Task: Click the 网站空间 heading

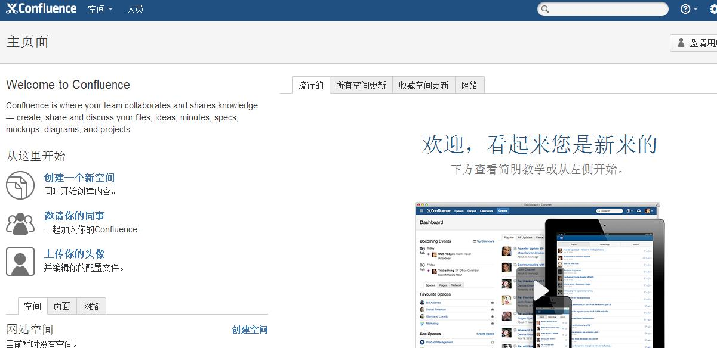Action: click(x=30, y=330)
